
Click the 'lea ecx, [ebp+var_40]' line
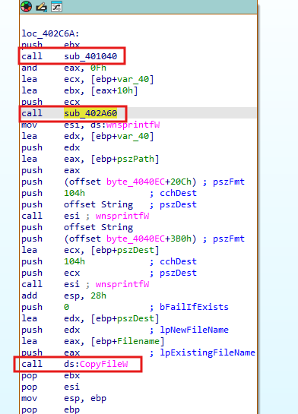pos(87,79)
